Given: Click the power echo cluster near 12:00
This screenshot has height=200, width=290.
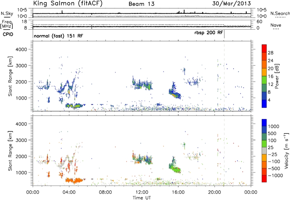Looking at the screenshot, I should point(142,84).
